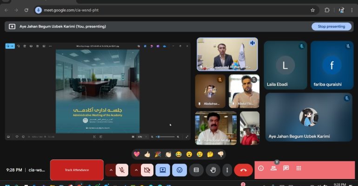This screenshot has width=358, height=186.
Task: Open the emoji reactions button
Action: (x=179, y=170)
